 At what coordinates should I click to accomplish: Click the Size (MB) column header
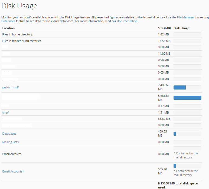pyautogui.click(x=164, y=28)
